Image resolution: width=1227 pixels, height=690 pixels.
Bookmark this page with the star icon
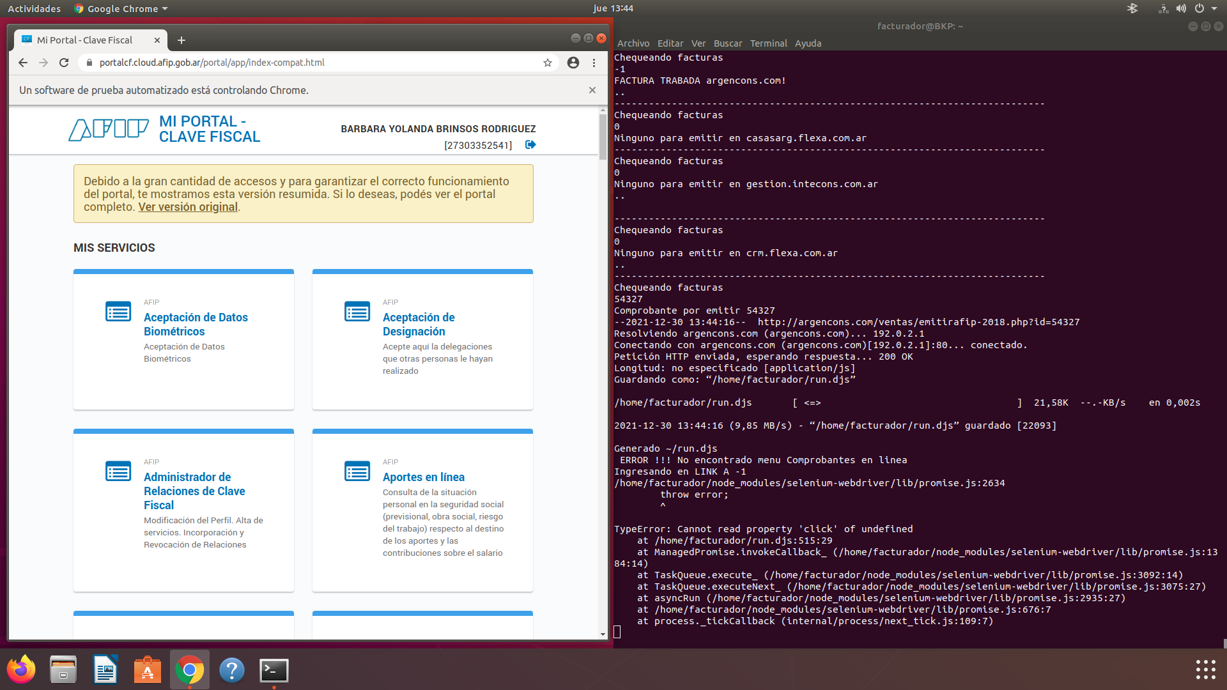[x=548, y=63]
